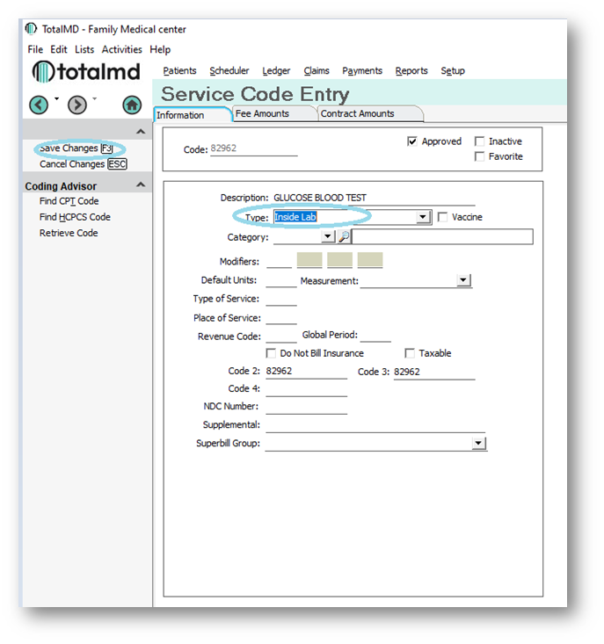
Task: Click the gray forward navigation arrow
Action: 77,105
